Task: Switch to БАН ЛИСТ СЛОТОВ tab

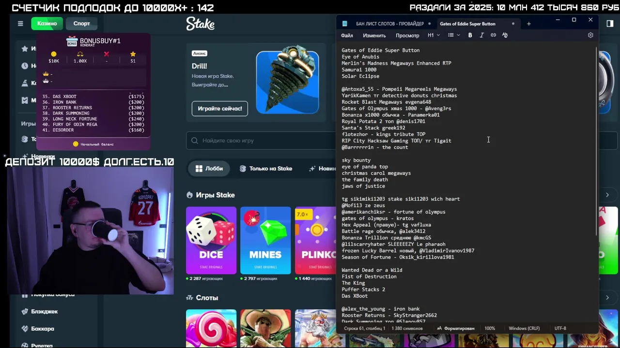Action: pos(390,24)
